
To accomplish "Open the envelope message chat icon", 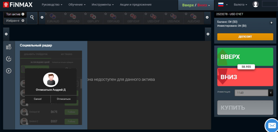I will pyautogui.click(x=271, y=125).
